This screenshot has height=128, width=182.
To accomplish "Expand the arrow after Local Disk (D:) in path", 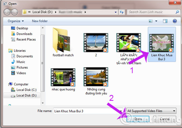I will pyautogui.click(x=56, y=12).
